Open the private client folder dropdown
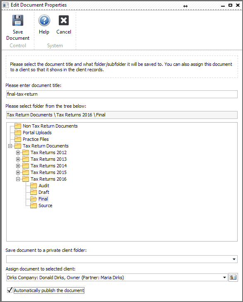 (x=234, y=259)
